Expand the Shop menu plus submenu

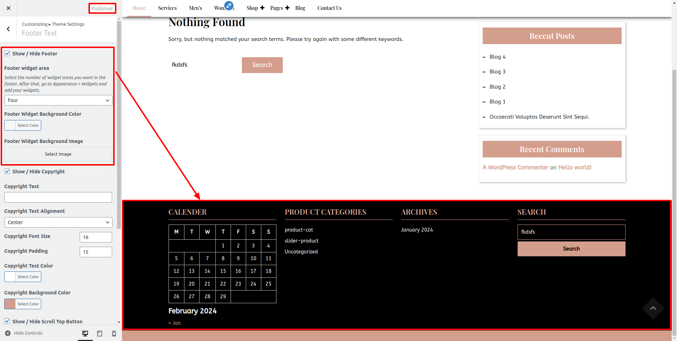(x=262, y=8)
